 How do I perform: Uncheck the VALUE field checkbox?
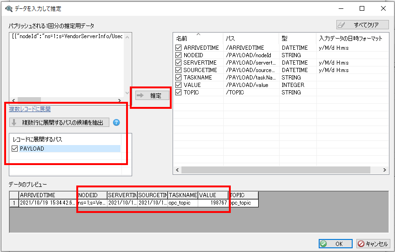(x=178, y=85)
